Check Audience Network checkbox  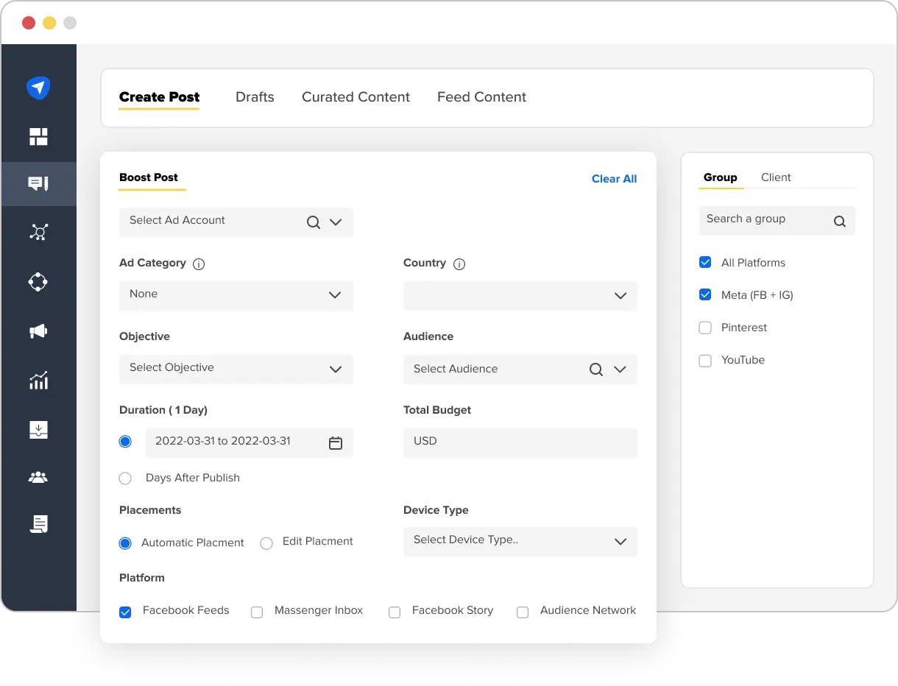click(x=523, y=612)
